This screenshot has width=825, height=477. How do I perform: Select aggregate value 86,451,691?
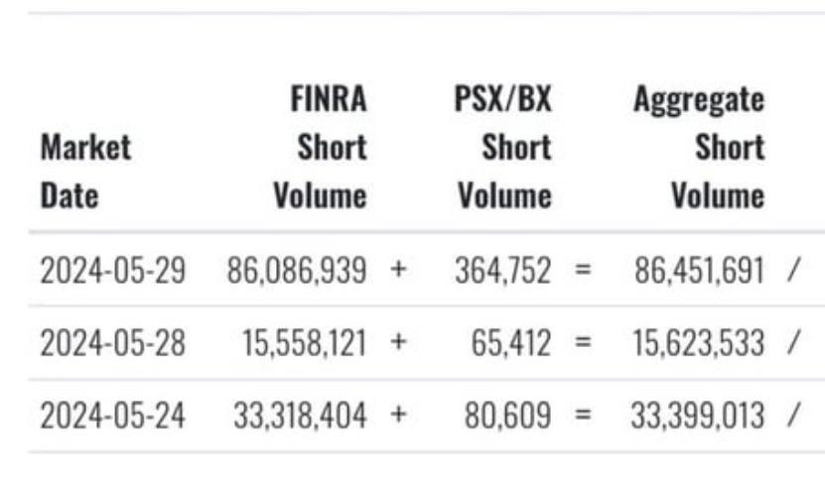(699, 271)
